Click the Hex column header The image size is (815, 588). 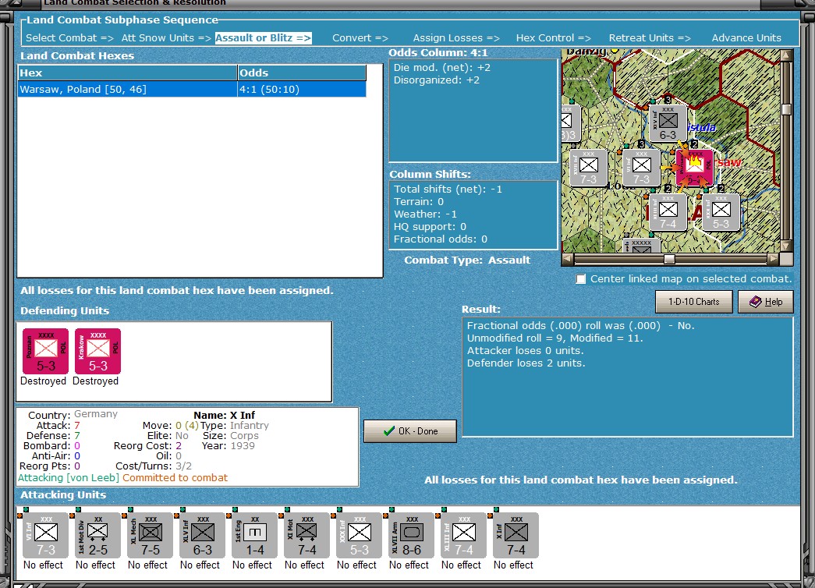(x=127, y=73)
